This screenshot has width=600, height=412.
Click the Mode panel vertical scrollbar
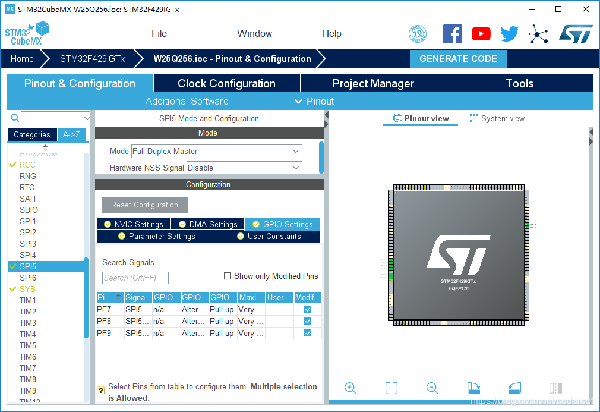click(321, 158)
